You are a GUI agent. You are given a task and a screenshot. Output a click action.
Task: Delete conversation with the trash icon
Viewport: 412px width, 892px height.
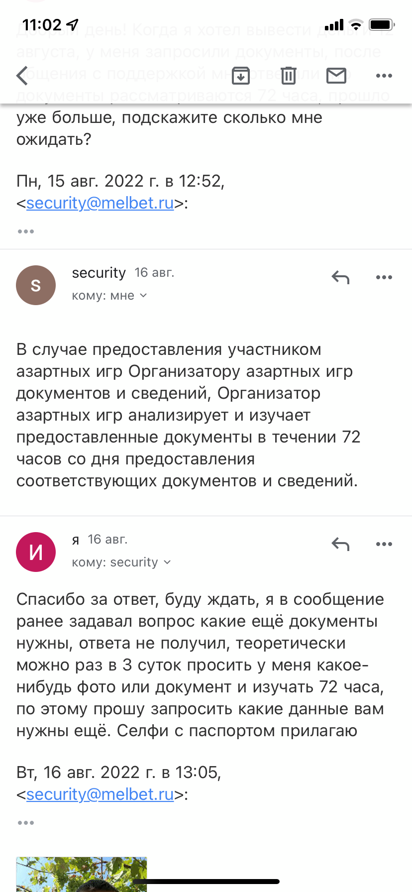click(x=288, y=76)
